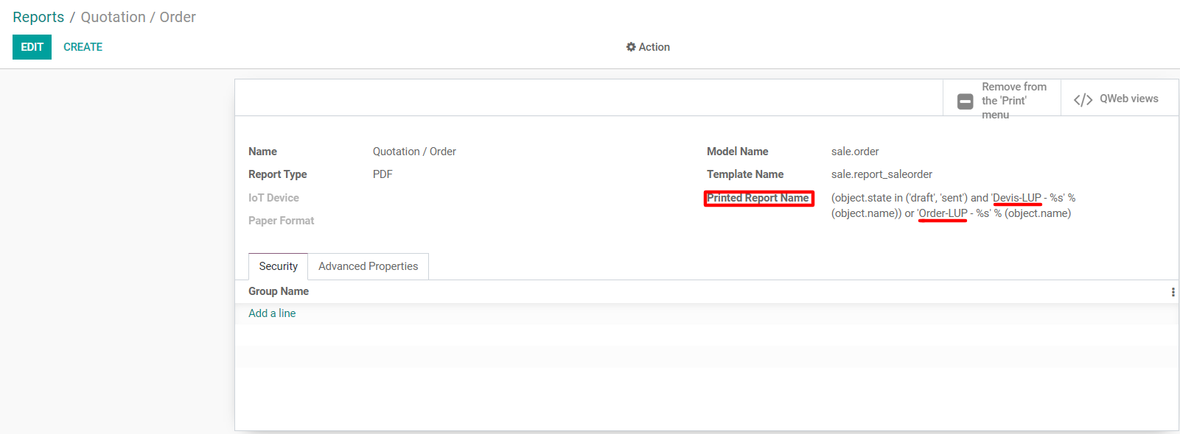Image resolution: width=1180 pixels, height=434 pixels.
Task: Click the Name value Quotation / Order in the form
Action: (x=414, y=152)
